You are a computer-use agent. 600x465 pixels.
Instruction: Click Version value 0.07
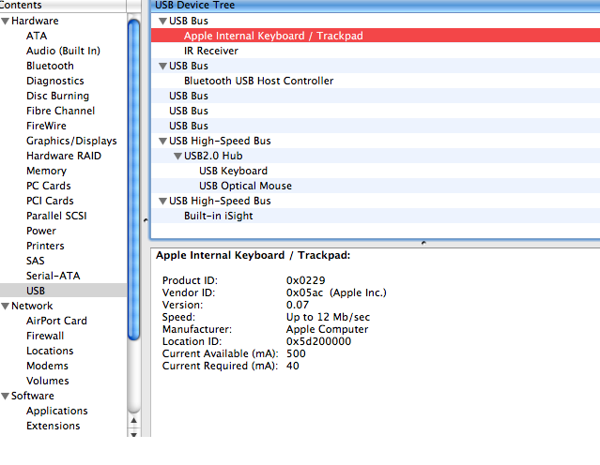[x=298, y=305]
